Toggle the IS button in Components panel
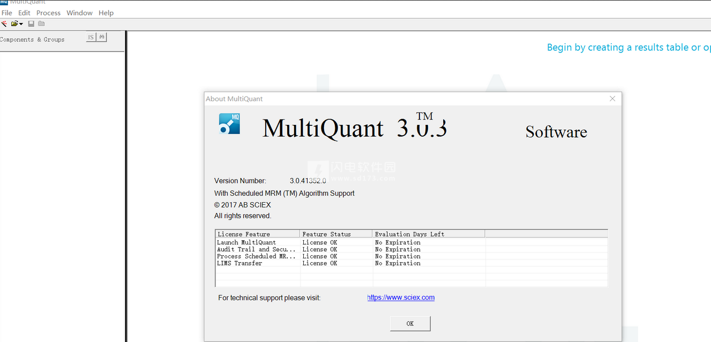Screen dimensions: 711x342 click(x=91, y=37)
